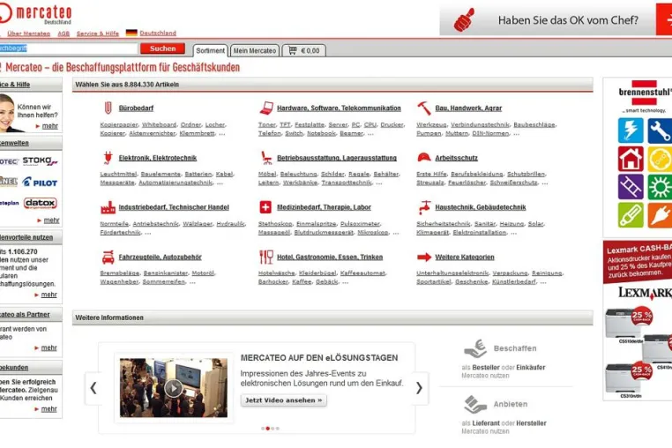Open Hardware, Software, Telekommunikation category link
Viewport: 672px width, 448px height.
point(339,108)
